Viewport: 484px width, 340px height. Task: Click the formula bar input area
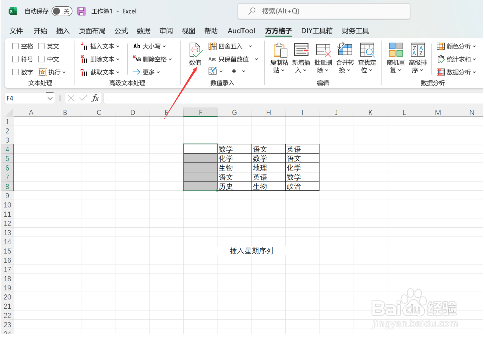[x=293, y=98]
